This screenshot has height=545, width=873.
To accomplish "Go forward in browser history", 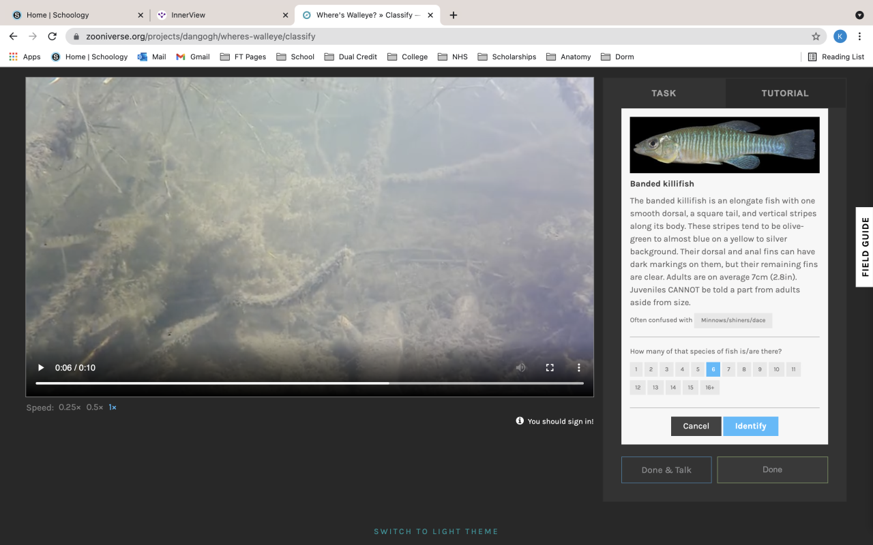I will click(x=33, y=36).
